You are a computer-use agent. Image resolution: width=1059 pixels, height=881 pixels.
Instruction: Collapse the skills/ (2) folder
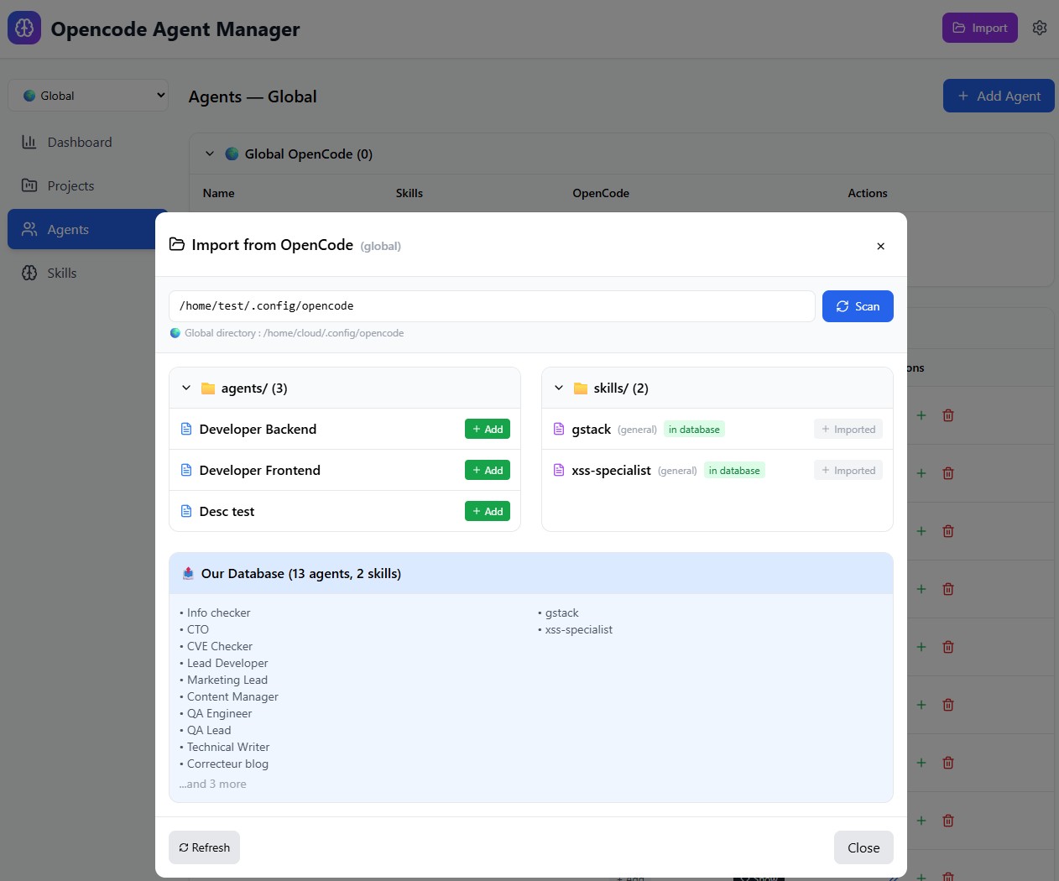coord(559,388)
